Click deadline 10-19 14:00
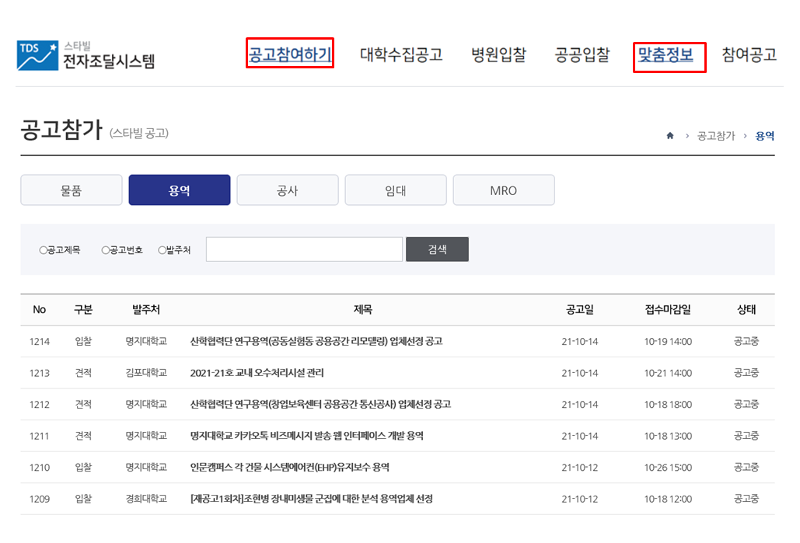Viewport: 800px width, 543px height. tap(668, 342)
